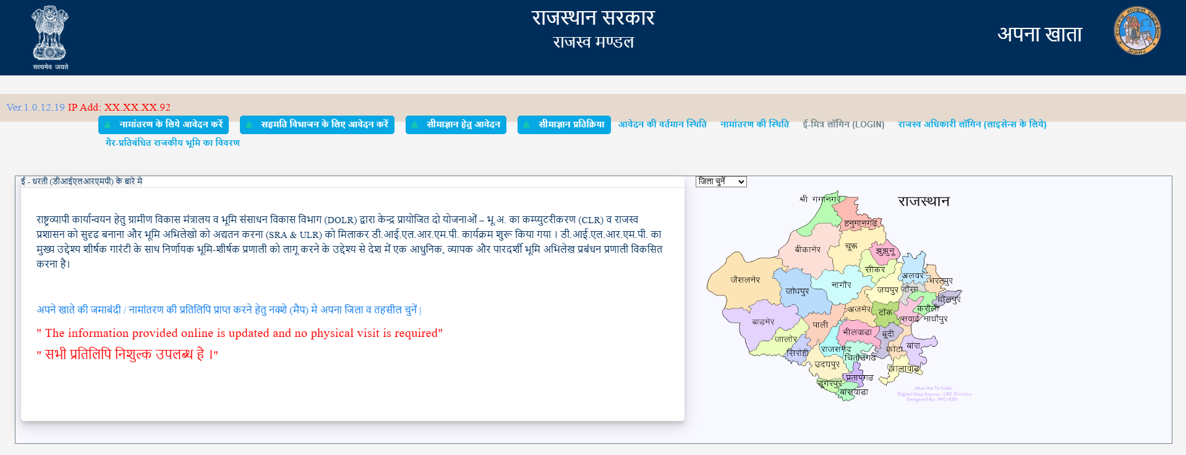This screenshot has height=455, width=1186.
Task: Click the Apna Khata circular seal logo
Action: coord(1137,31)
